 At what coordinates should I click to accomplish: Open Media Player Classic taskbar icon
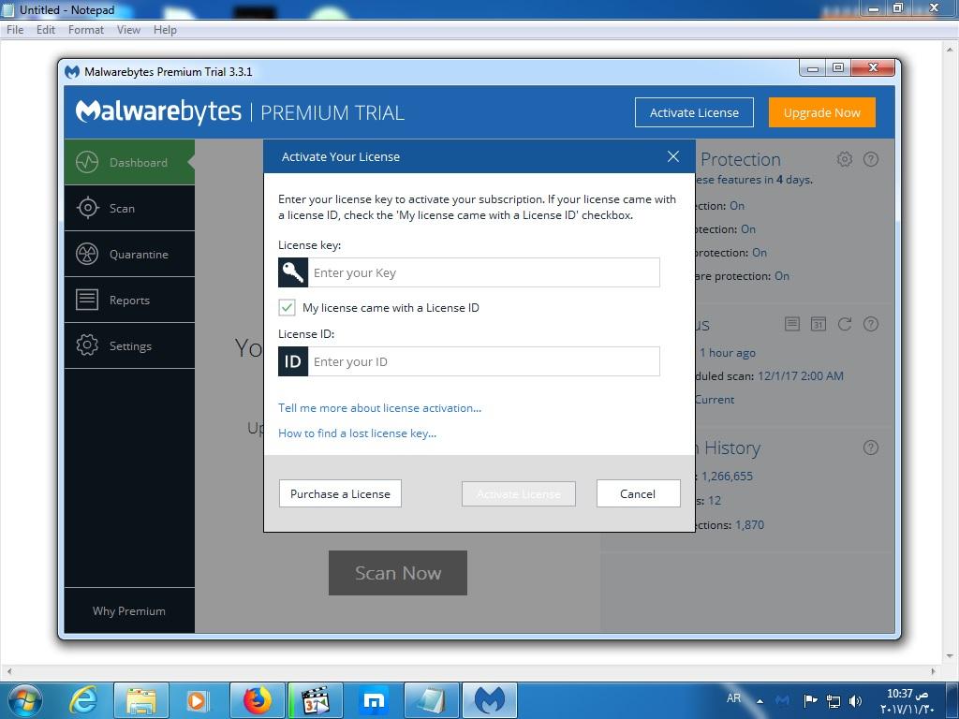click(x=316, y=700)
